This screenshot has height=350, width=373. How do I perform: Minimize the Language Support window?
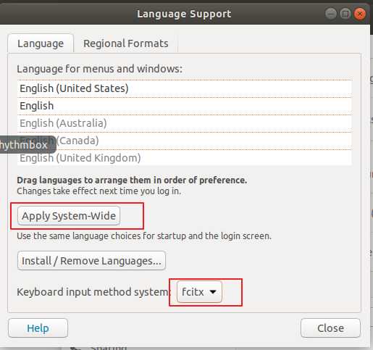(x=331, y=14)
